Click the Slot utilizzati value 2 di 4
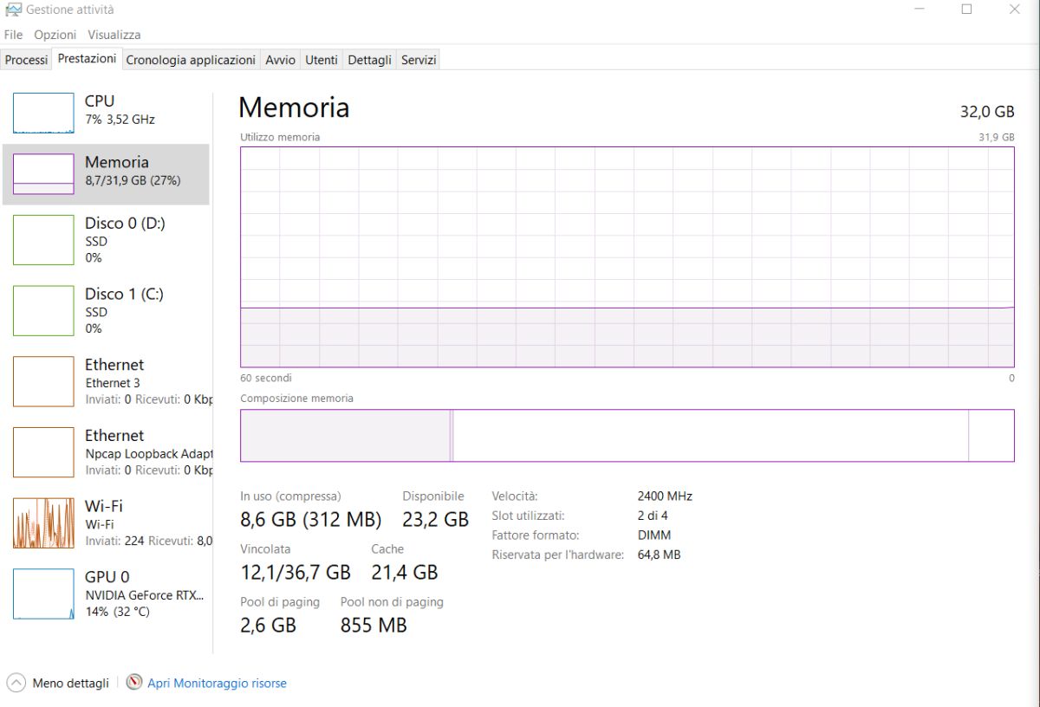The image size is (1040, 707). pyautogui.click(x=653, y=516)
